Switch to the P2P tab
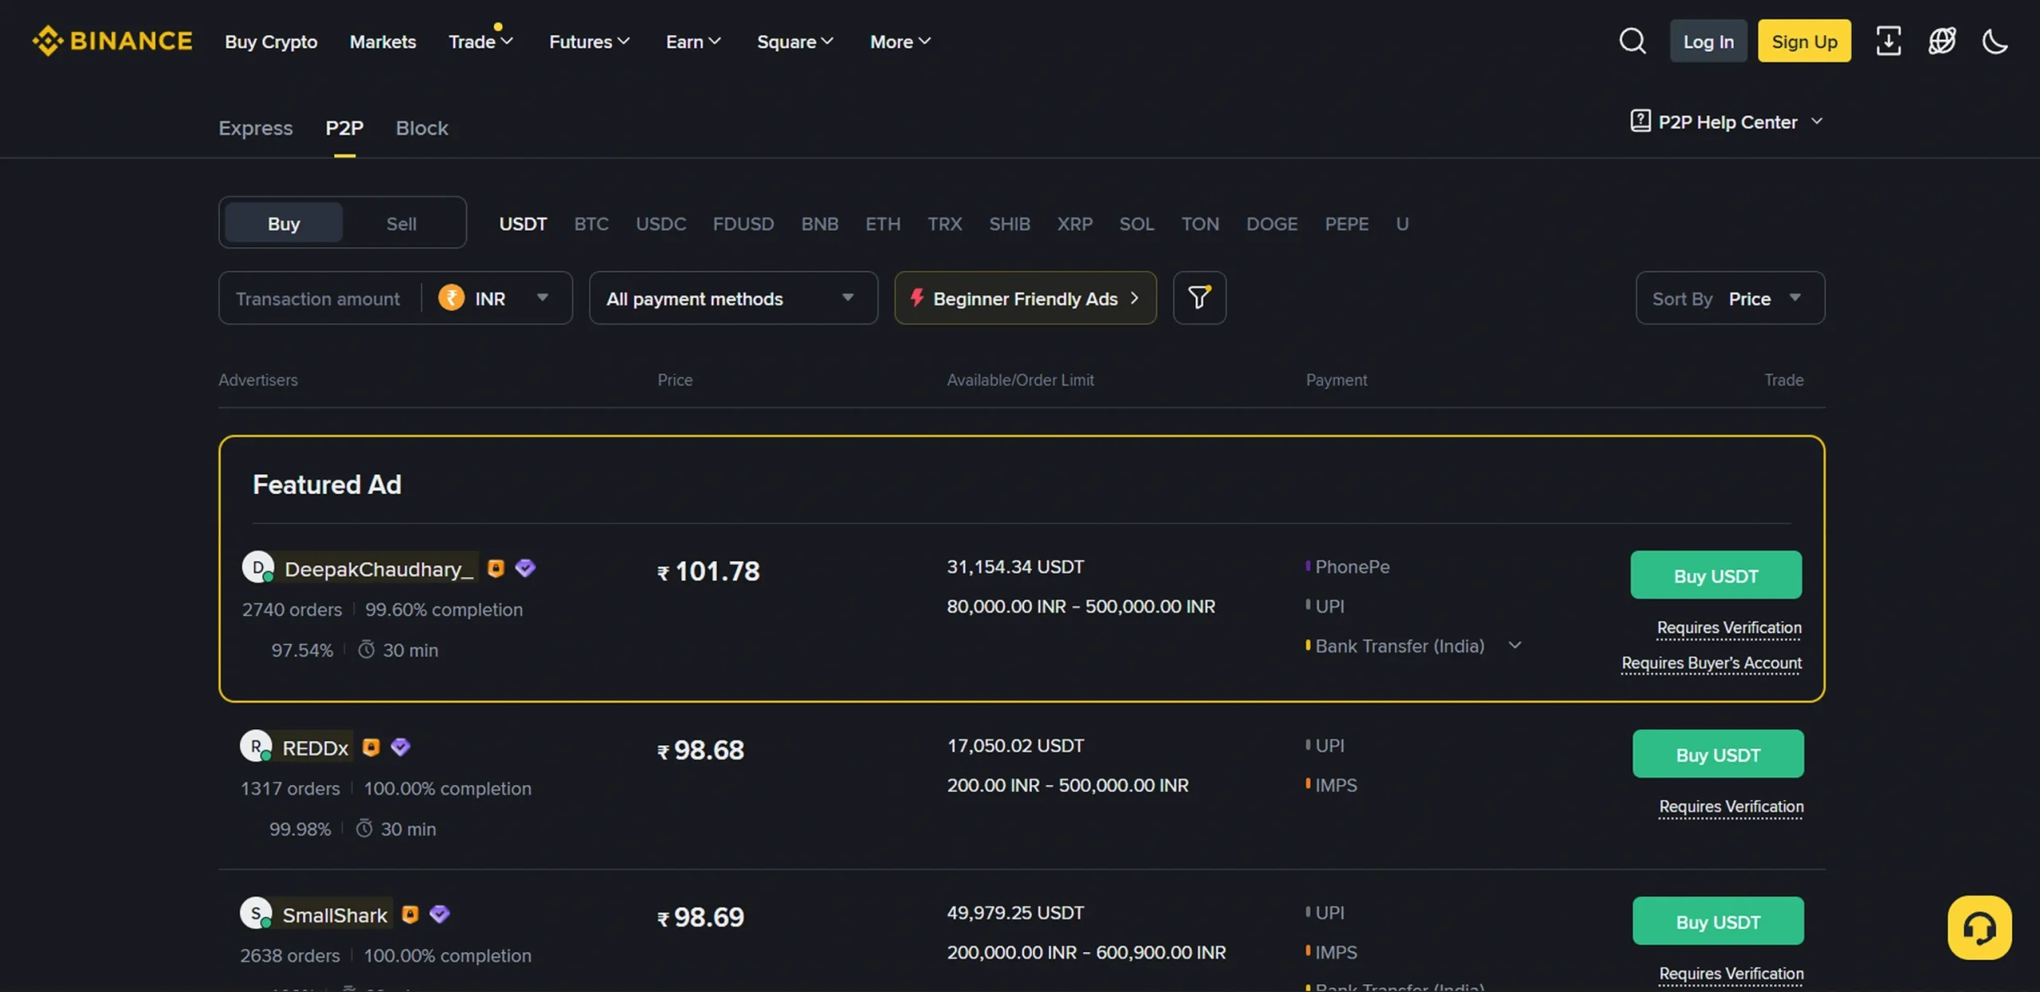 [344, 127]
